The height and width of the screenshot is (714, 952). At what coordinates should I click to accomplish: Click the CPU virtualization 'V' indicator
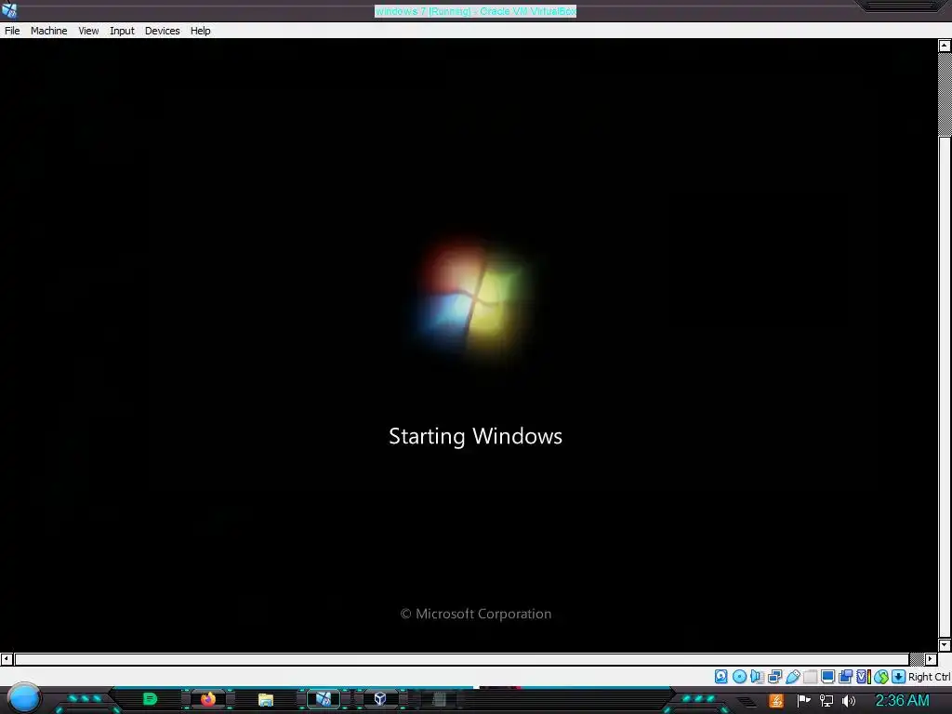tap(864, 677)
